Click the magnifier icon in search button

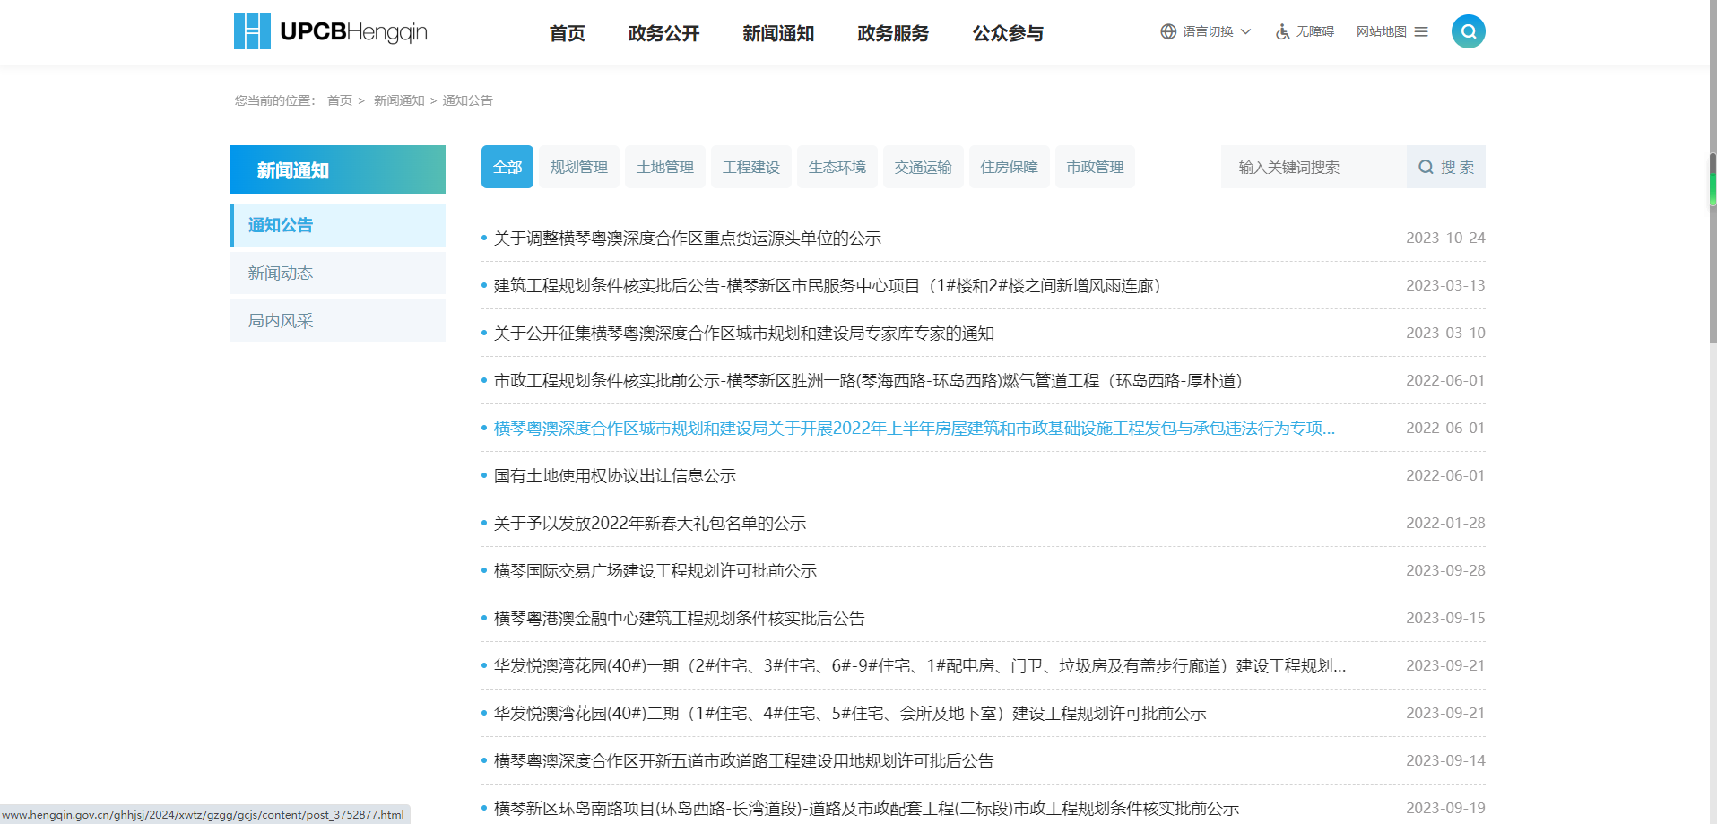[1426, 167]
